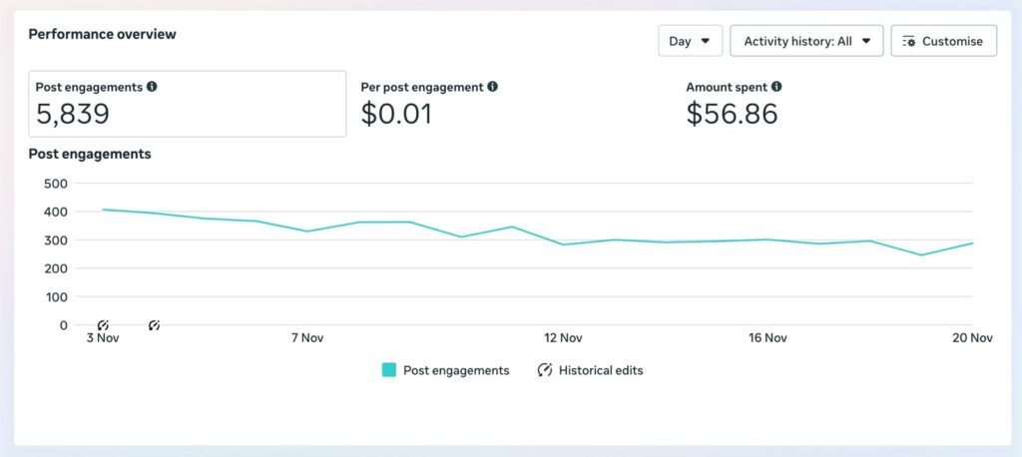Select the Post engagements 5,839 metric card

coord(189,104)
